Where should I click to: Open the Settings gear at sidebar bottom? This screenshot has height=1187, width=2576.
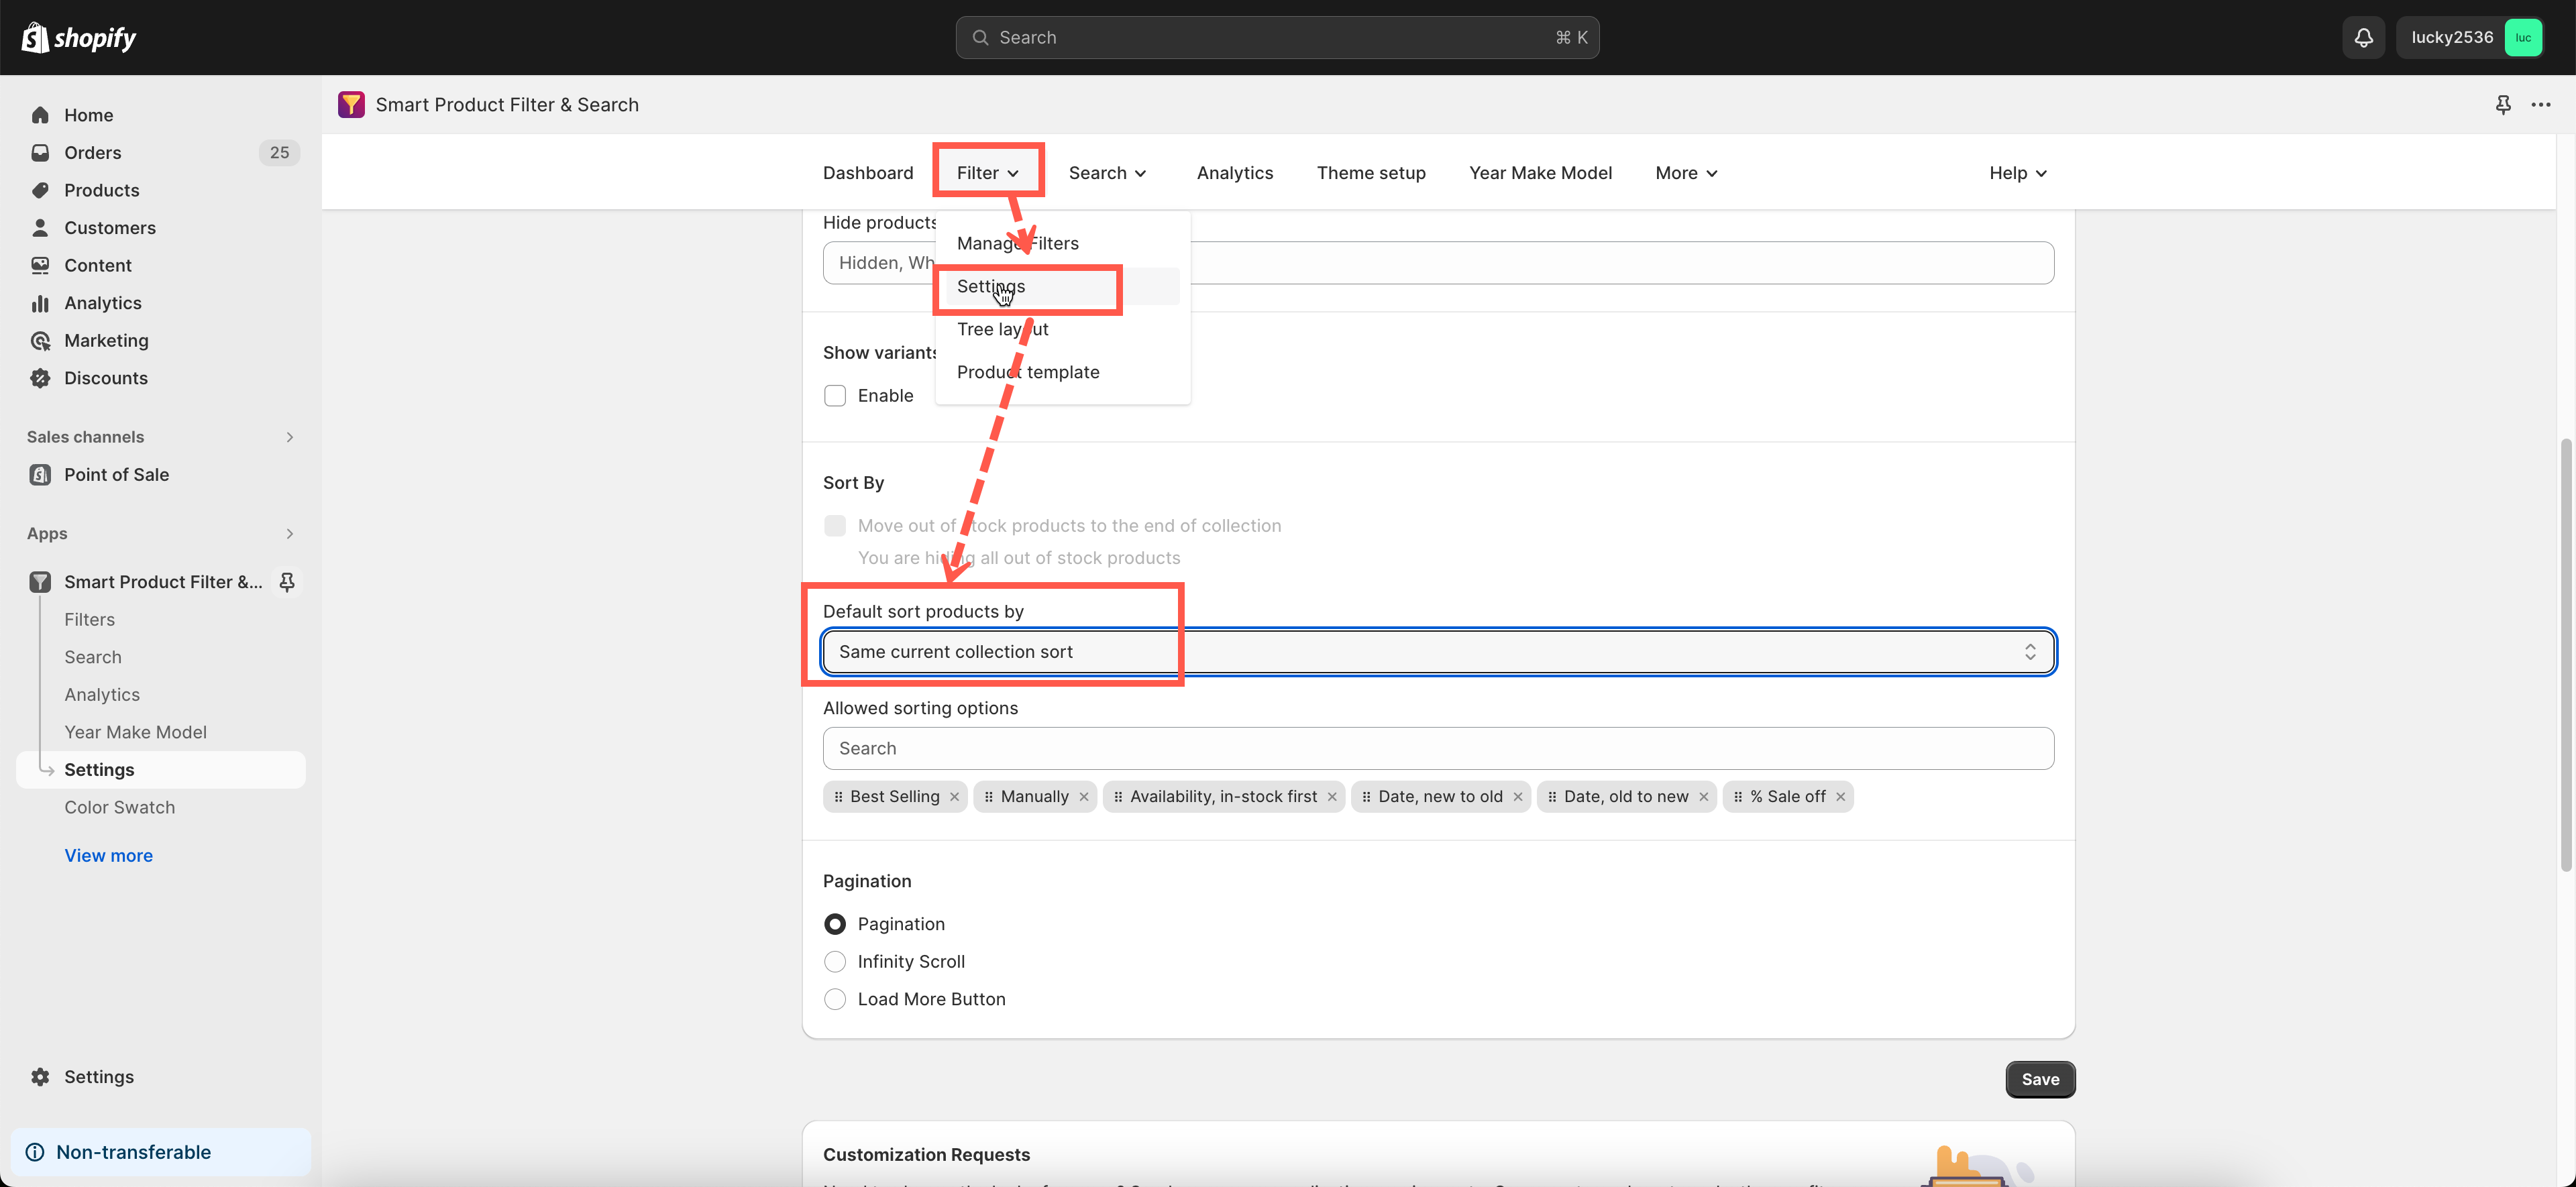(x=40, y=1076)
